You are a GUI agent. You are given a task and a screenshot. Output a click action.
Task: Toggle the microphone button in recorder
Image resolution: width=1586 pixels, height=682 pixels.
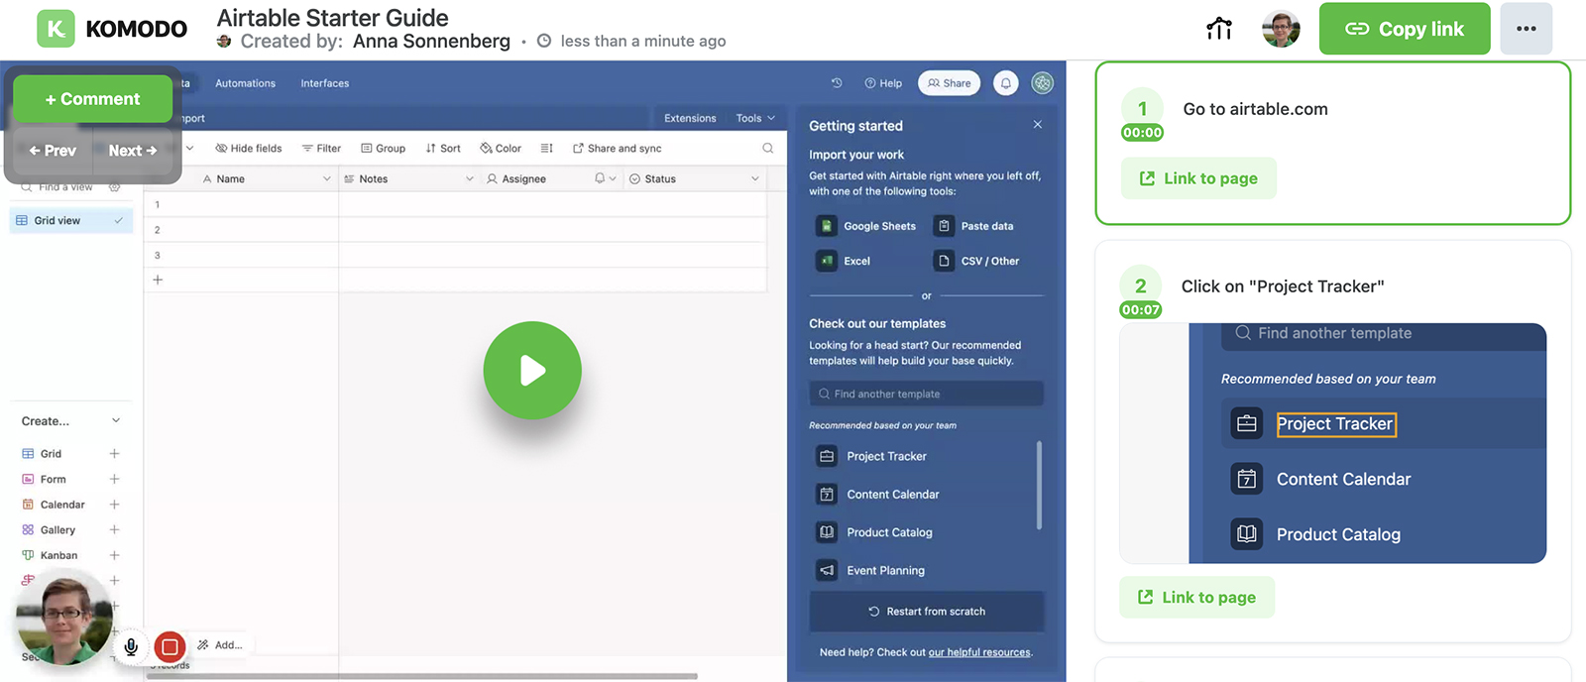tap(130, 647)
